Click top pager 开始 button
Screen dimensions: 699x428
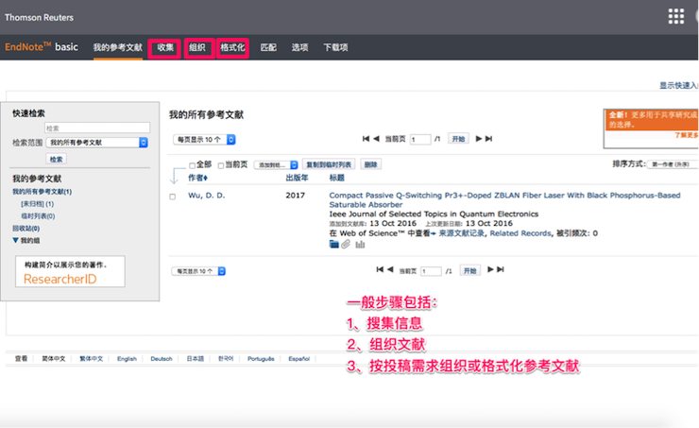coord(458,139)
